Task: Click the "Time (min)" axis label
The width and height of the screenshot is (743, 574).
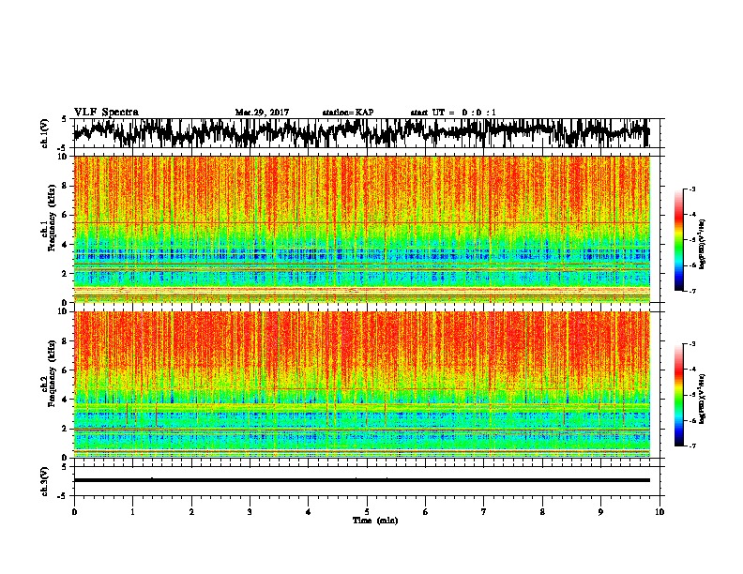Action: coord(375,521)
